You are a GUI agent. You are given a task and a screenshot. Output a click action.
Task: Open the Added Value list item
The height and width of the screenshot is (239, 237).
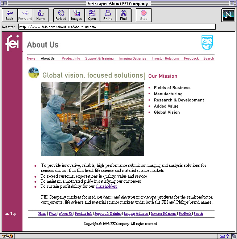(x=166, y=106)
